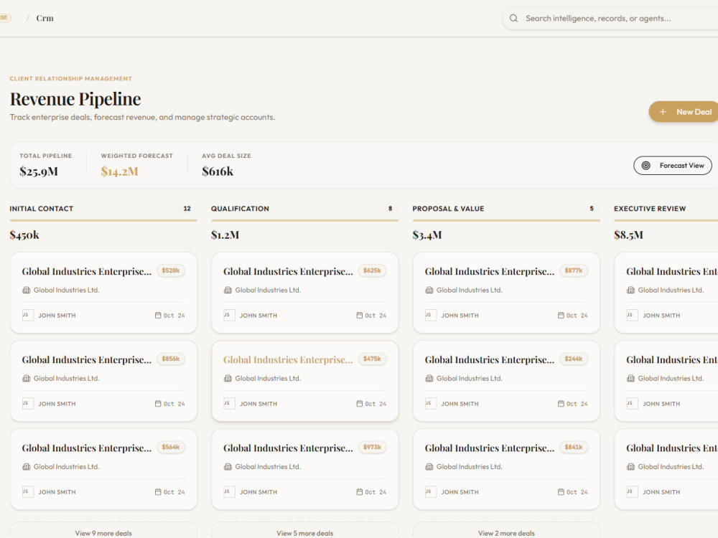
Task: Click the Initial Contact count badge 12
Action: [x=187, y=209]
